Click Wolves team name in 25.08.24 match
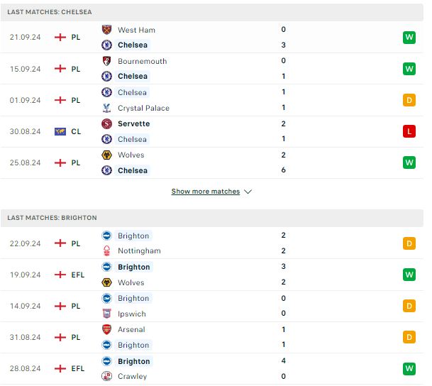This screenshot has height=386, width=432. point(131,155)
